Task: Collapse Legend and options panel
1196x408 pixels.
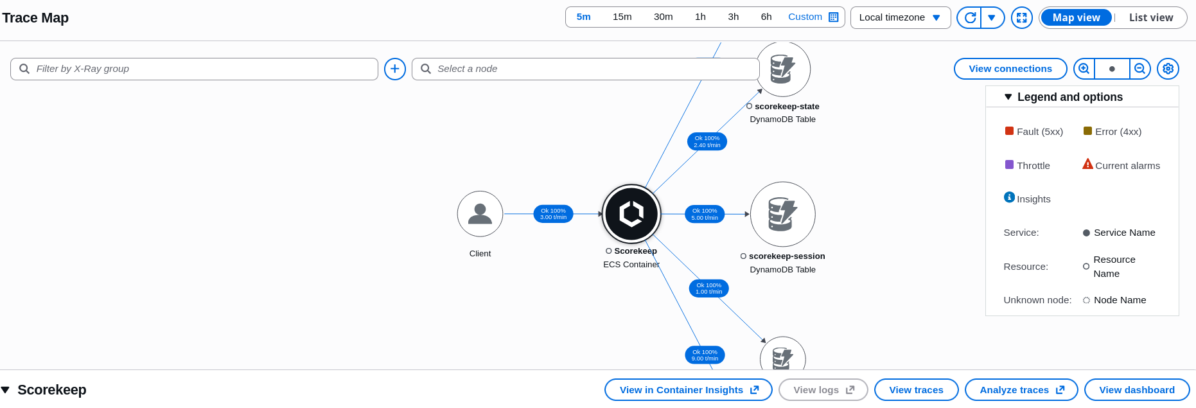Action: click(x=1008, y=97)
